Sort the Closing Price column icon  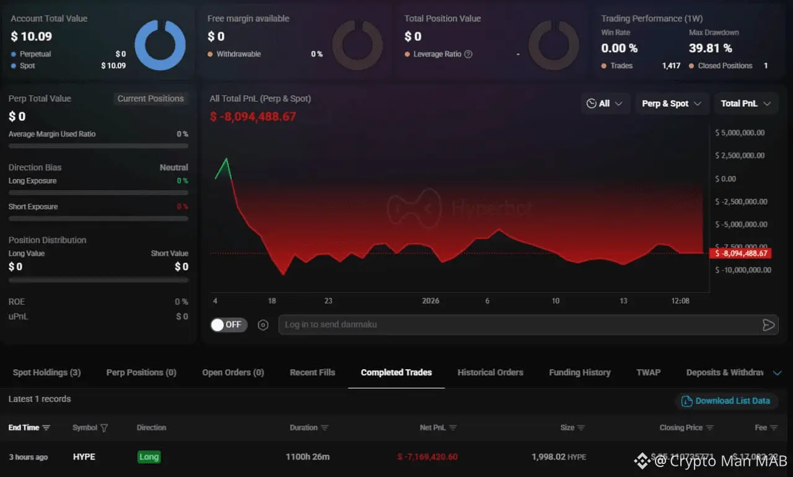(x=710, y=427)
